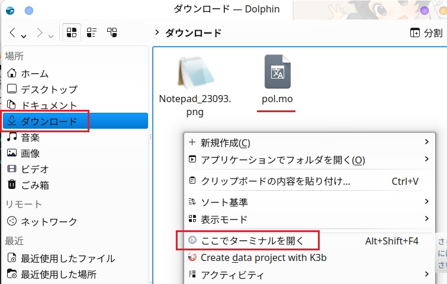Choose ここでターミナルを開く from context menu
The image size is (447, 284).
(252, 240)
